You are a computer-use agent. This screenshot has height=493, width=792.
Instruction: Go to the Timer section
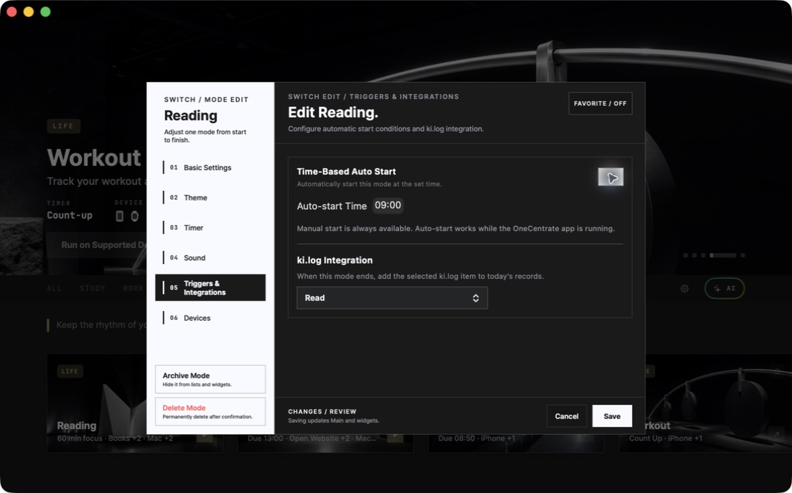point(210,228)
